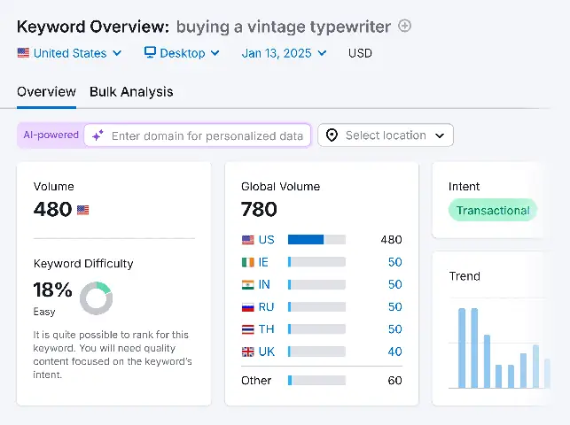
Task: Click the UK flag icon
Action: (248, 352)
